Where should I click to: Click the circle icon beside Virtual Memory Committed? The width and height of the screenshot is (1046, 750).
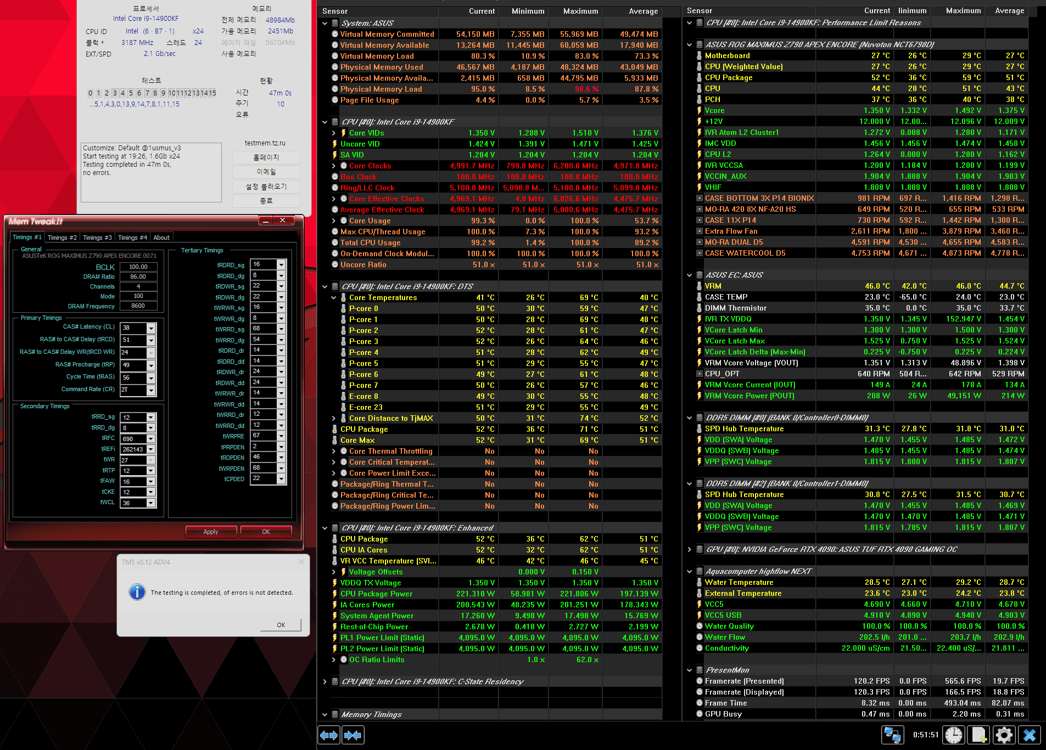click(334, 34)
